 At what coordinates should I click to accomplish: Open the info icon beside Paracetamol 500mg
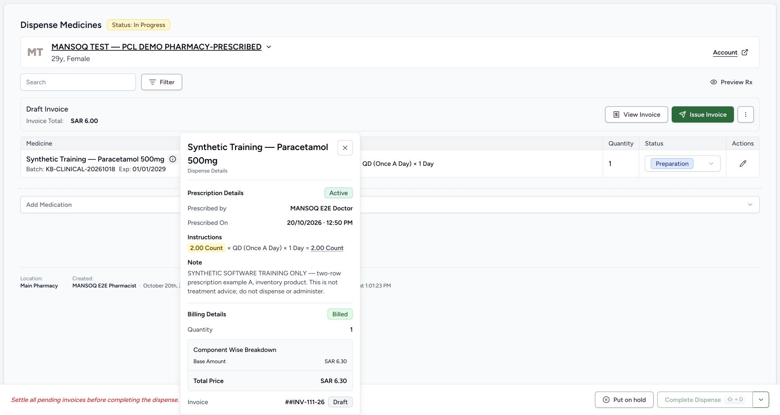(172, 159)
